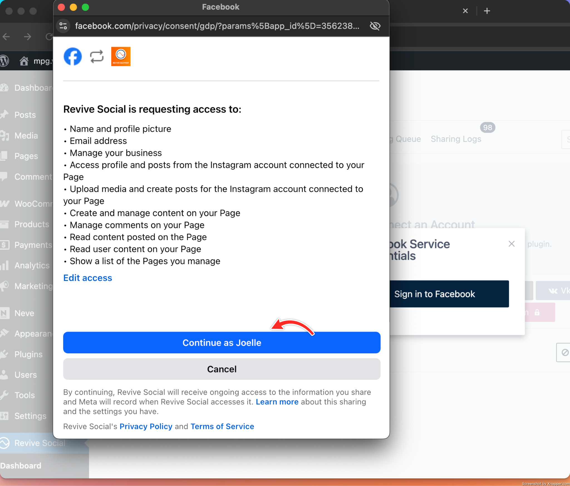Open the Edit access link
This screenshot has width=570, height=486.
tap(88, 278)
